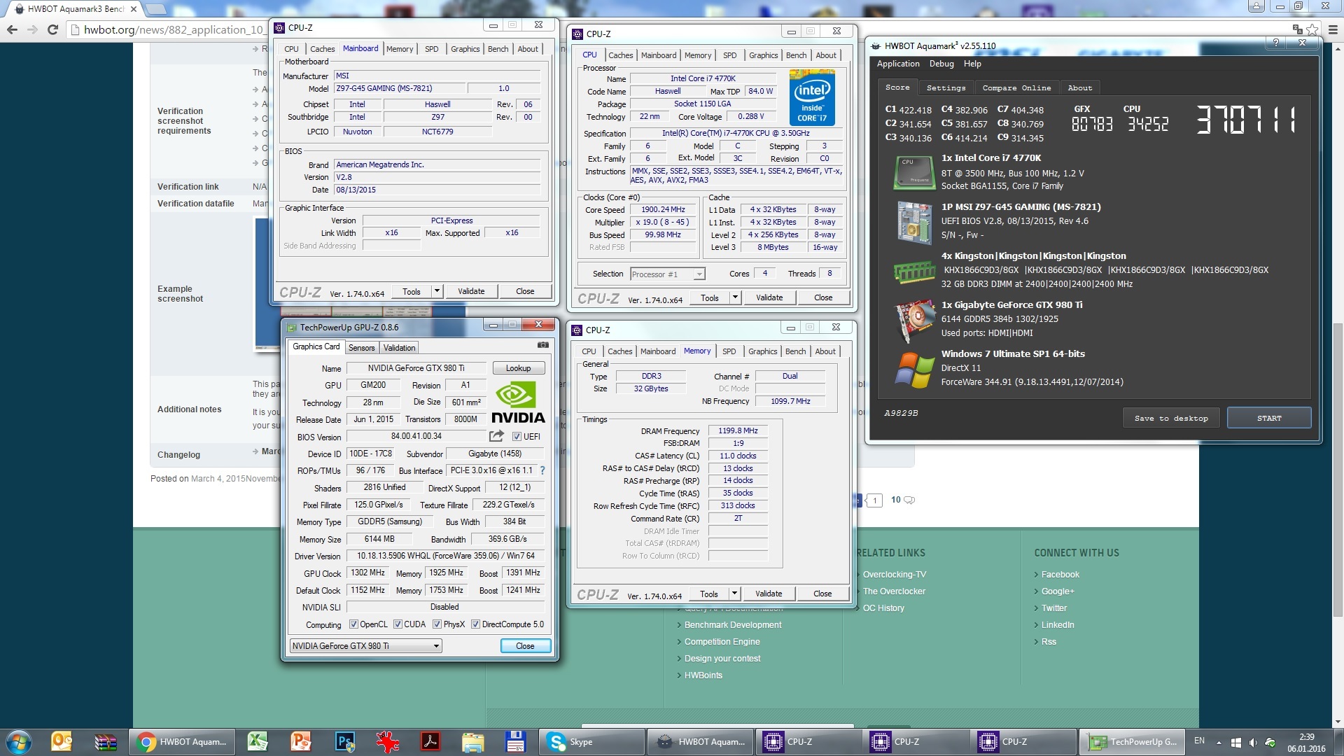Click the EN language indicator in tray
This screenshot has height=756, width=1344.
[x=1199, y=741]
